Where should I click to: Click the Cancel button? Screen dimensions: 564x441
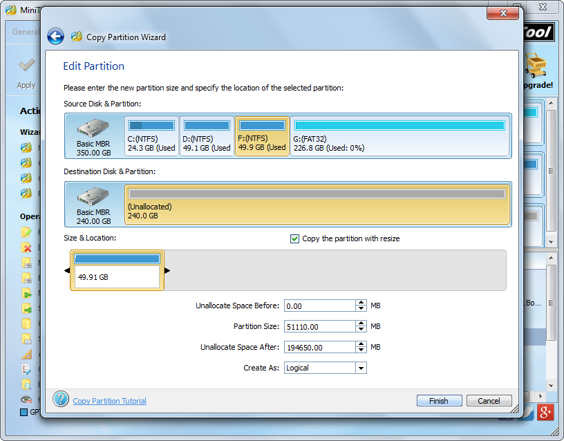click(489, 401)
